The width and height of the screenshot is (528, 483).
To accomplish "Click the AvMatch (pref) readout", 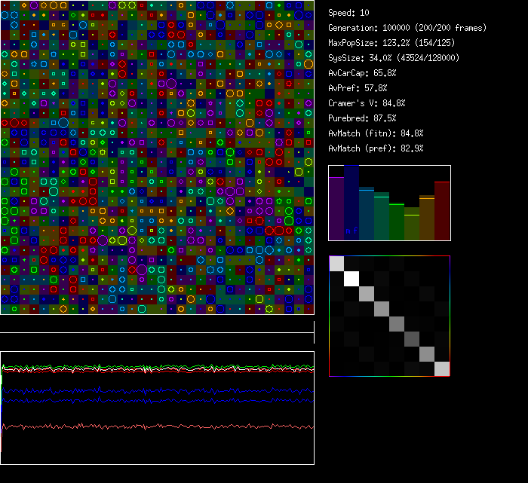I will click(376, 148).
